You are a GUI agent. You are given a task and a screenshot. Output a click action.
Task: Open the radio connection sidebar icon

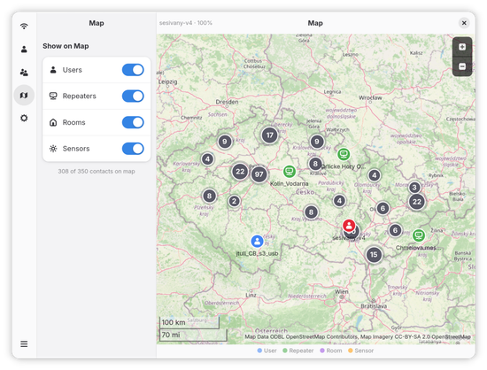[x=24, y=26]
